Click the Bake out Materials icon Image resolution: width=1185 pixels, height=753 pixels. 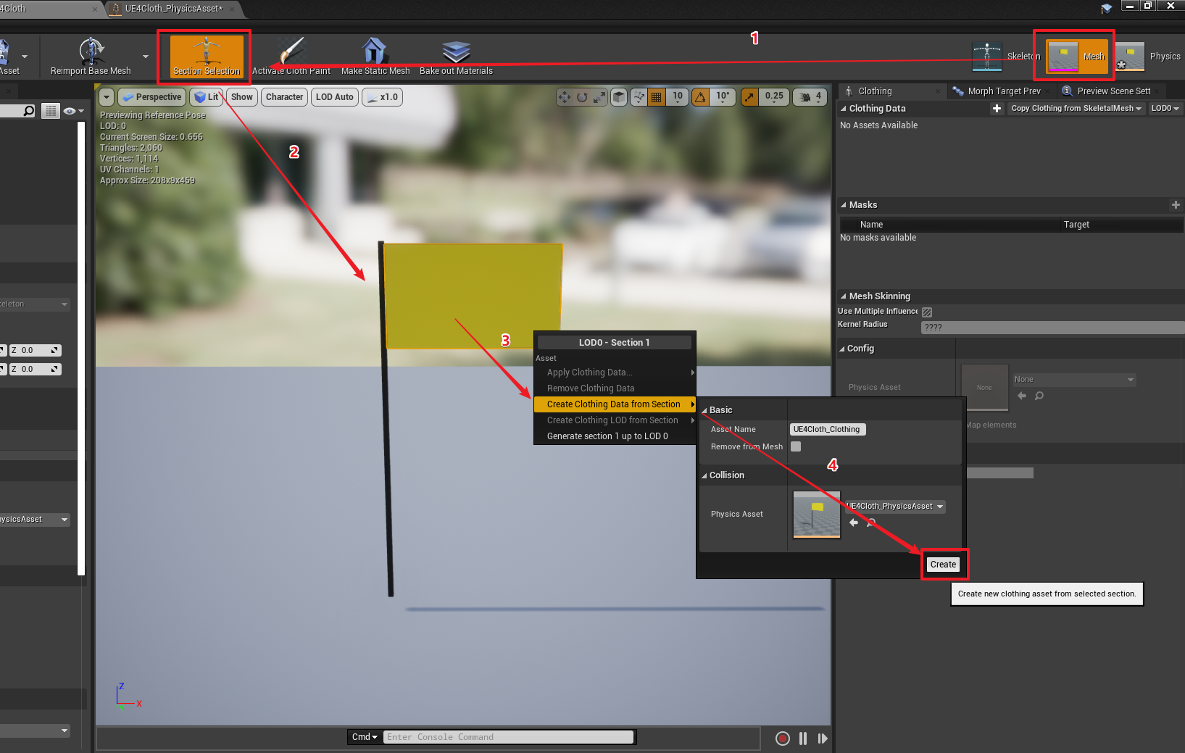tap(456, 51)
